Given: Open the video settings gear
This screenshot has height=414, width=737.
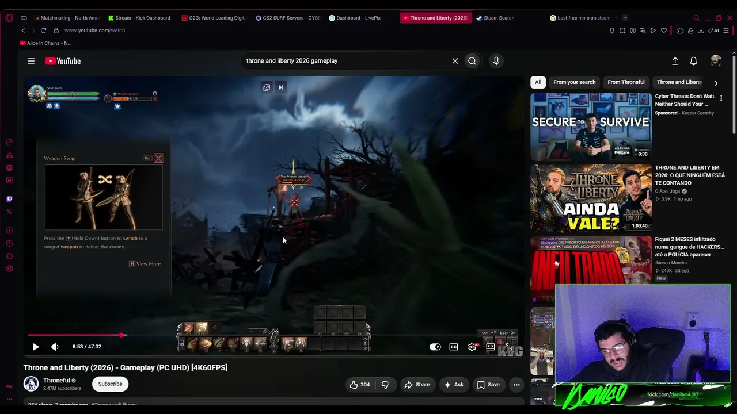Looking at the screenshot, I should 472,347.
